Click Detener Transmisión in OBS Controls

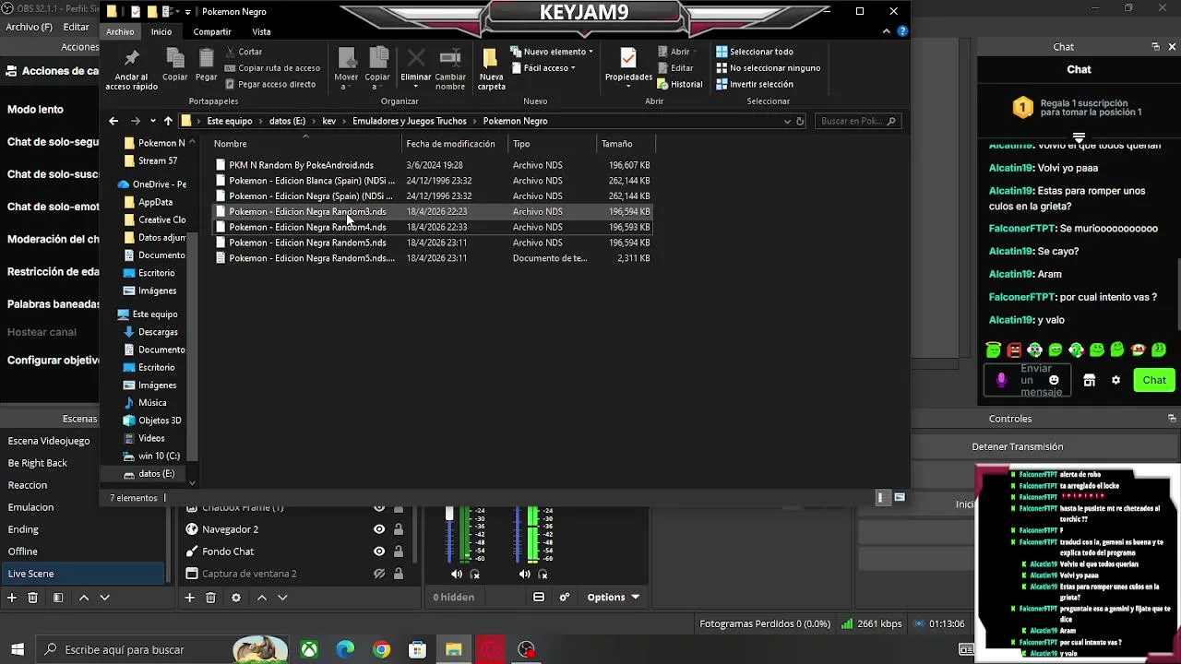point(1018,446)
